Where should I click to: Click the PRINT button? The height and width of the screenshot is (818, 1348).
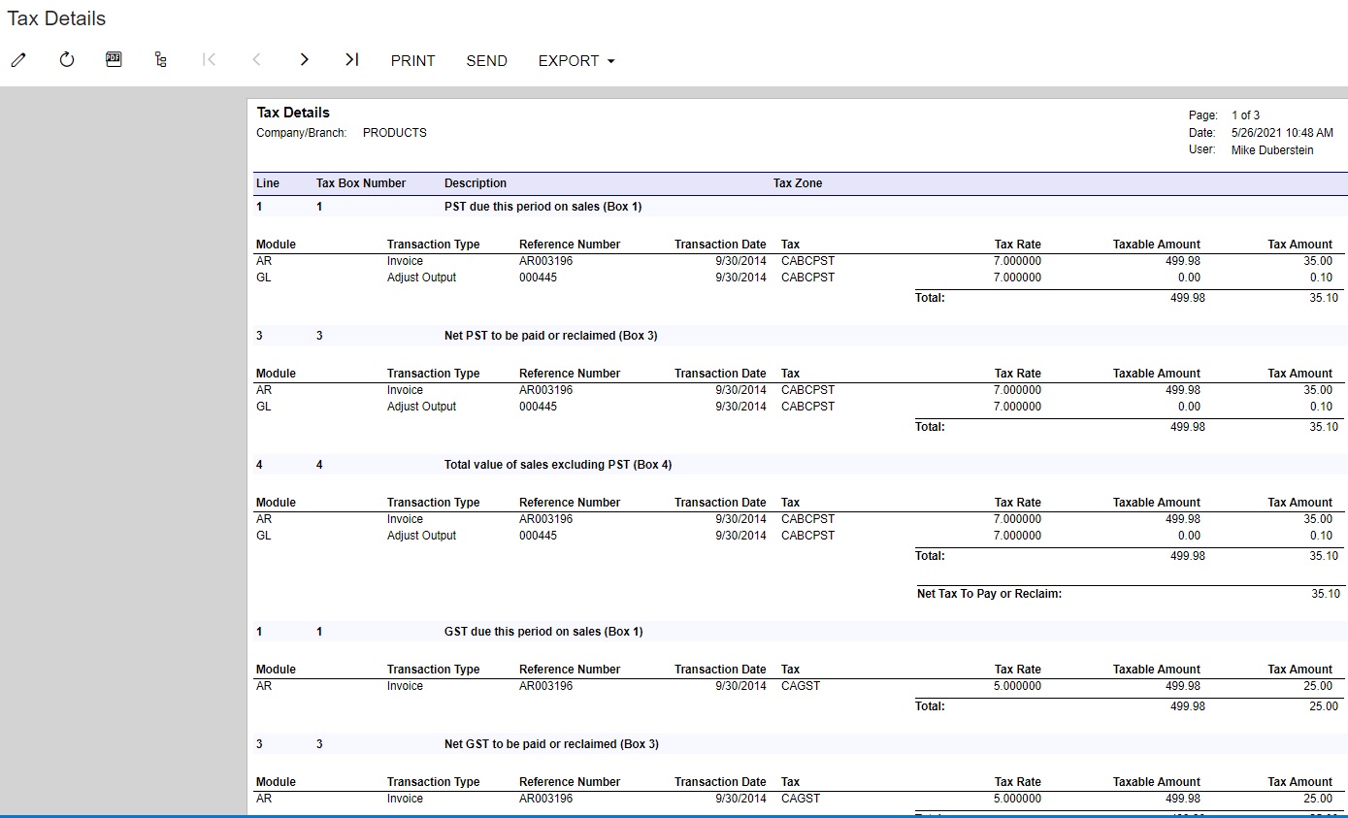(x=413, y=60)
